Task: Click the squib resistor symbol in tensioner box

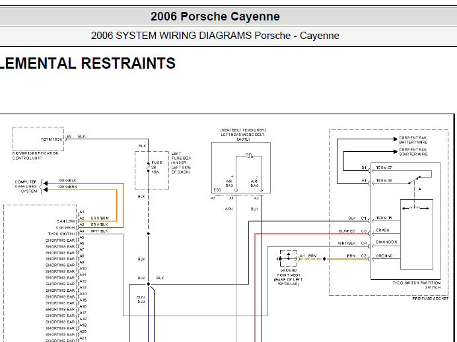Action: click(x=248, y=155)
